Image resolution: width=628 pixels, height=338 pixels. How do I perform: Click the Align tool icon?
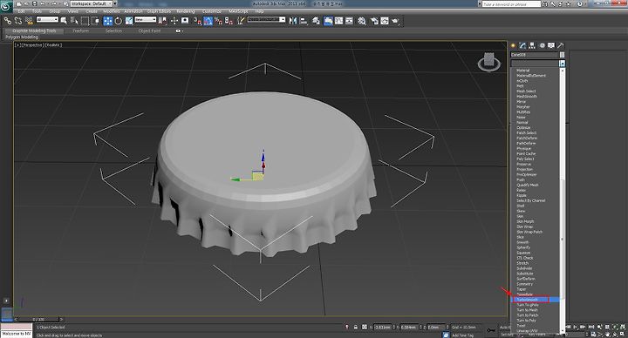304,20
